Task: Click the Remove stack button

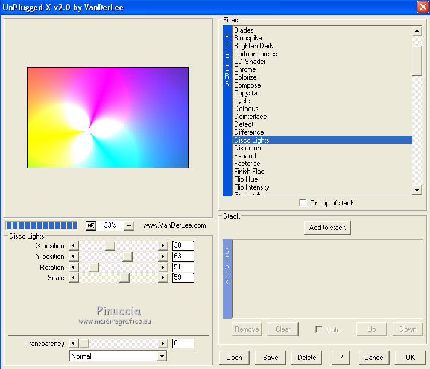Action: (x=247, y=329)
